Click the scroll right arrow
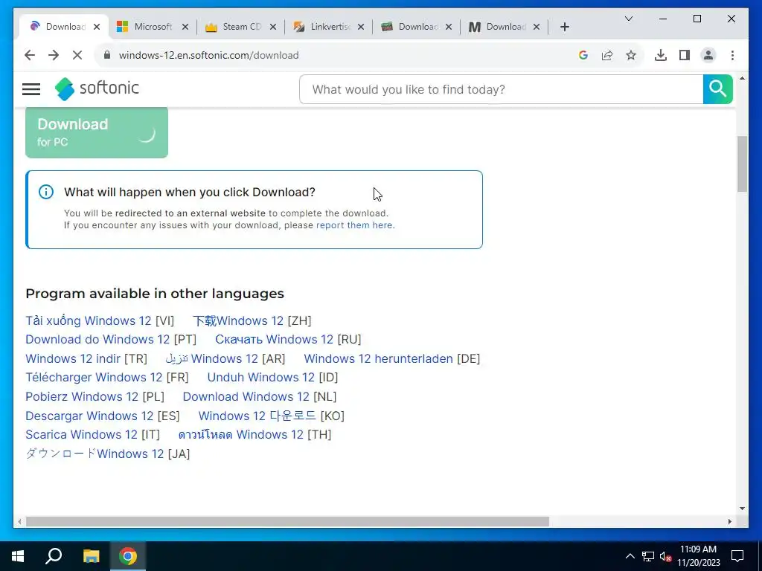The image size is (762, 571). point(729,521)
